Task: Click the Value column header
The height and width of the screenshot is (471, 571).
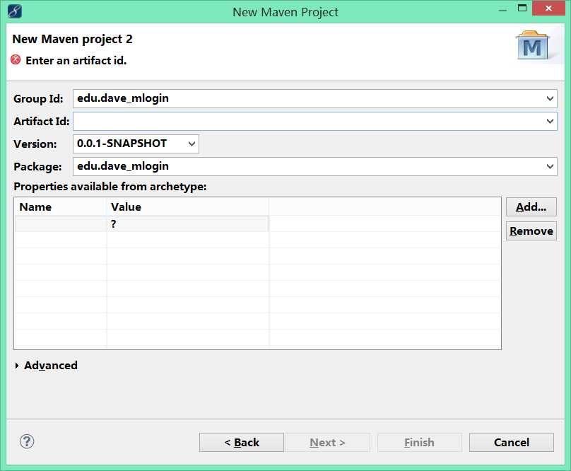Action: [188, 207]
